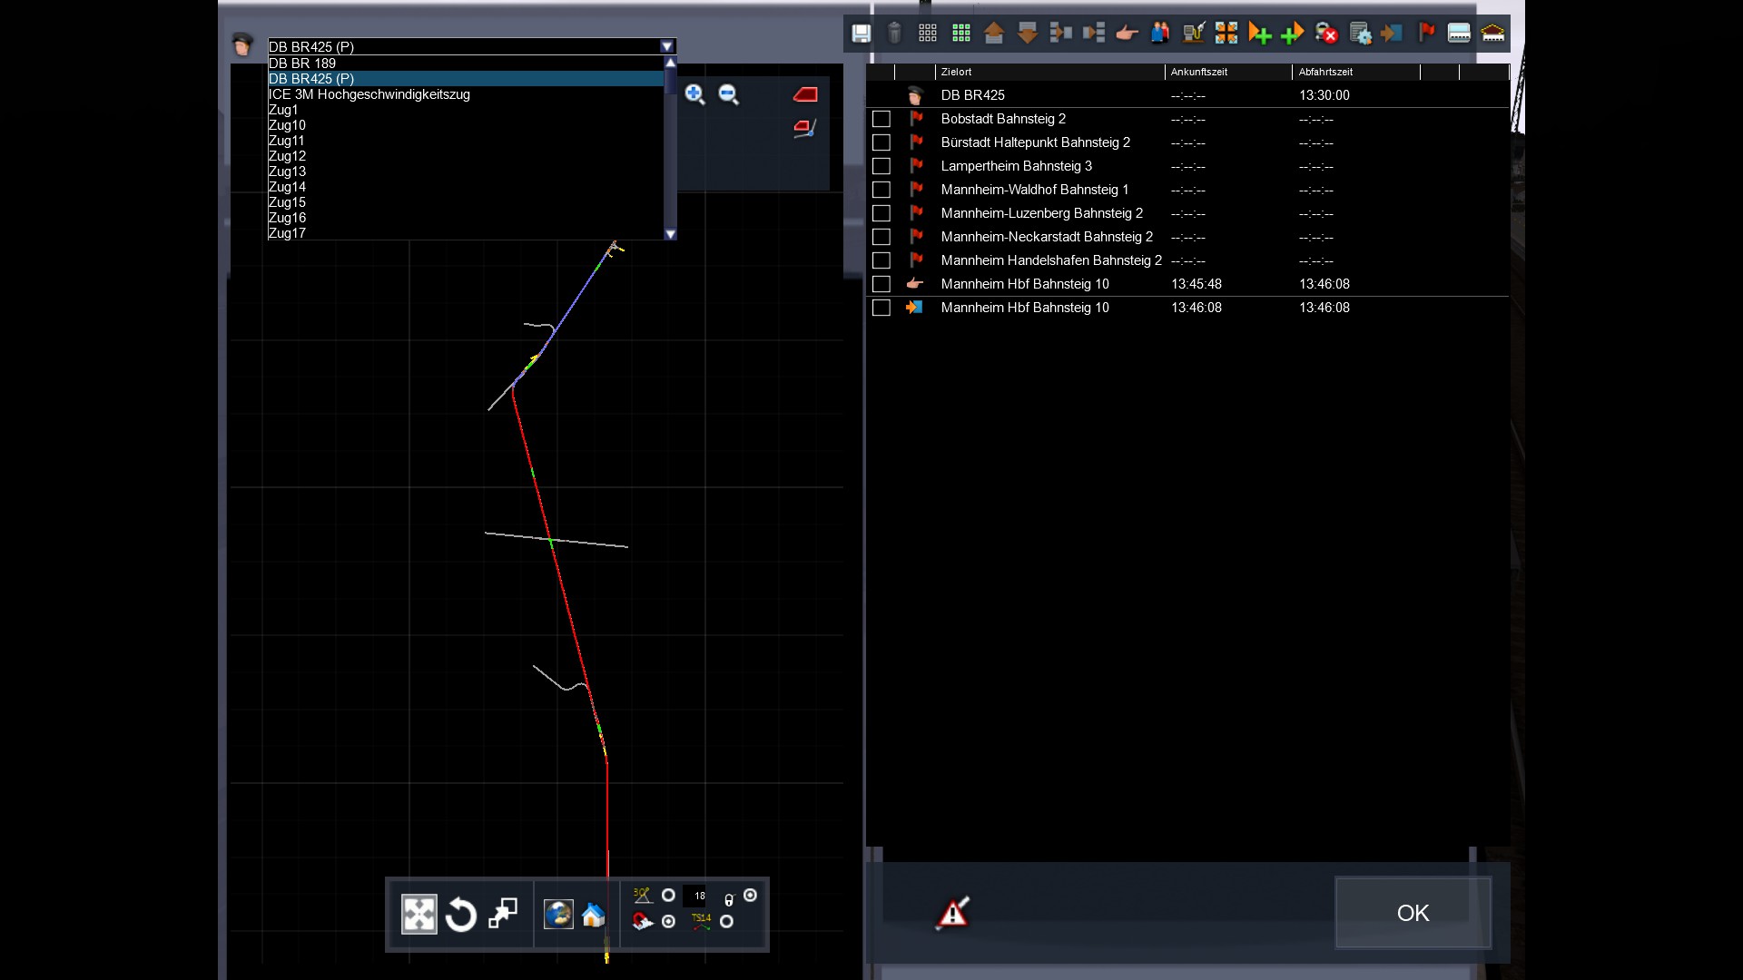
Task: Choose DB BR 189 in list
Action: (302, 64)
